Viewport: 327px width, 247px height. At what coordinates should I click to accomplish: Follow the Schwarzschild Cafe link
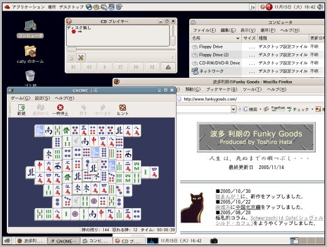coord(269,221)
